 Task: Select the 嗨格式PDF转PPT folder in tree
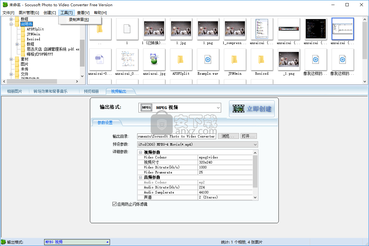click(x=40, y=54)
